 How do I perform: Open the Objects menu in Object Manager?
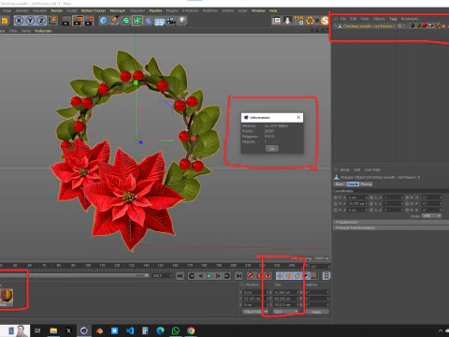pyautogui.click(x=379, y=19)
